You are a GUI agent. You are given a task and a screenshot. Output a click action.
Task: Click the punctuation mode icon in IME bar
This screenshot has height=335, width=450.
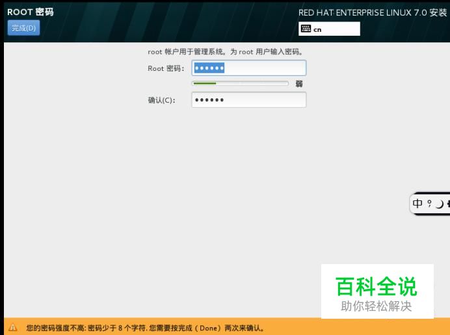[429, 204]
